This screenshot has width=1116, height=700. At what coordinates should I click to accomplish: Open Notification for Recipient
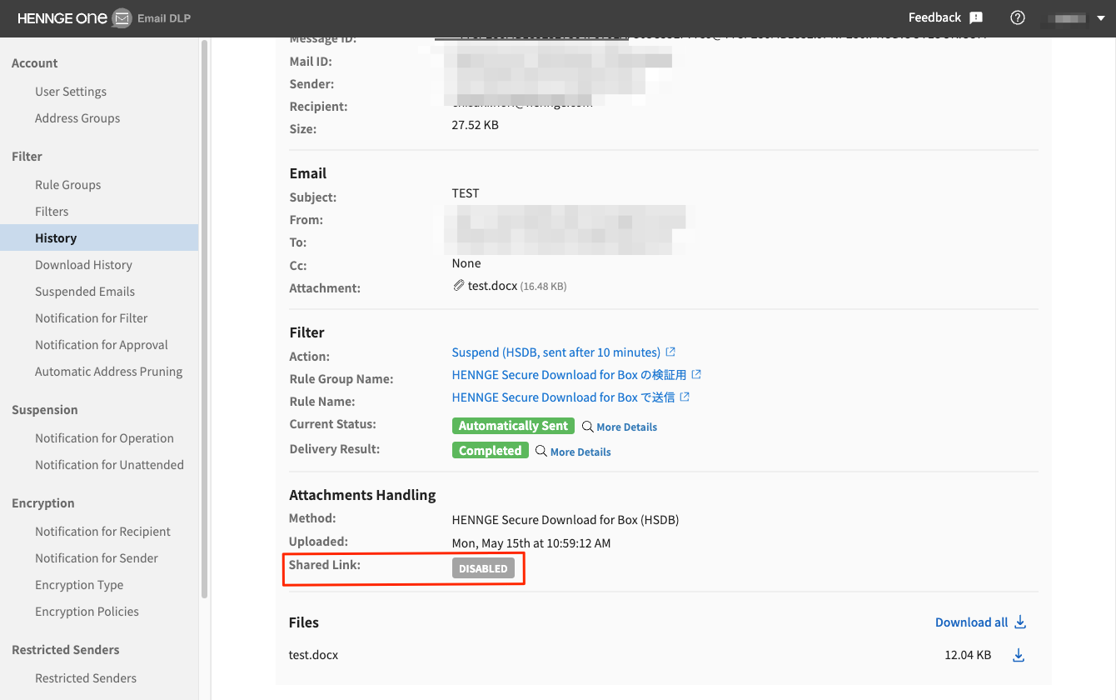click(102, 532)
